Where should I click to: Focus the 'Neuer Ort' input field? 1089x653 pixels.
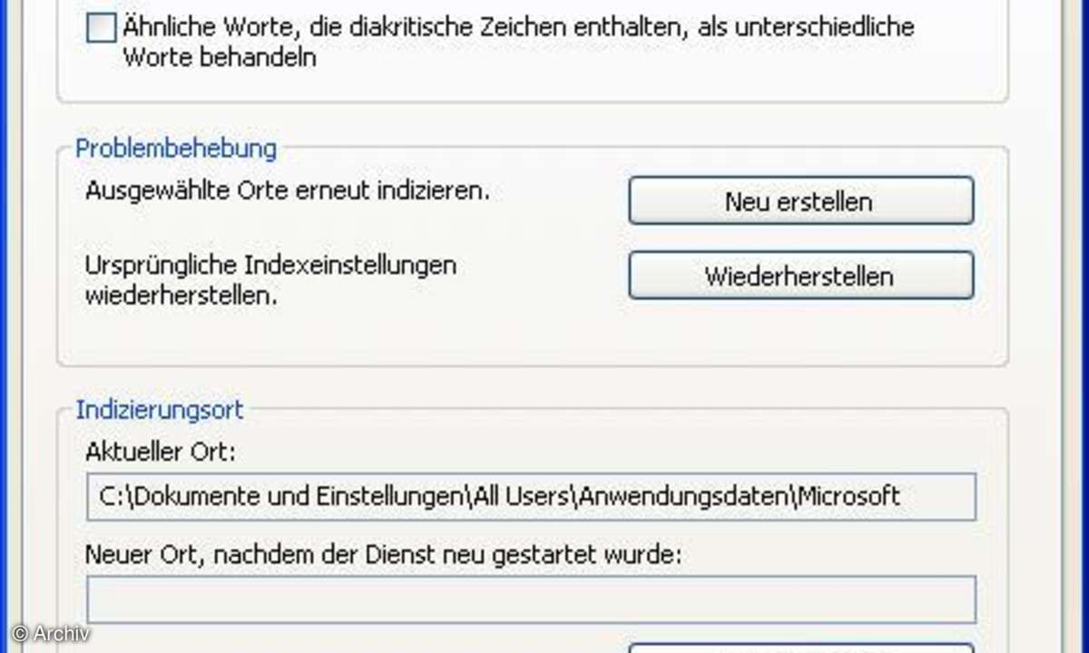tap(531, 599)
